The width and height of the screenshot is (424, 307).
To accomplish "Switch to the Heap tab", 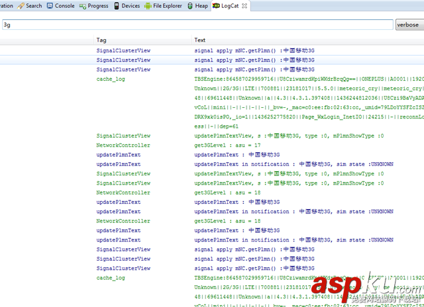I will click(201, 6).
